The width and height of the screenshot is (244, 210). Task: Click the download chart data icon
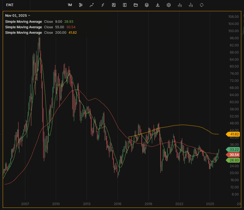[x=158, y=5]
